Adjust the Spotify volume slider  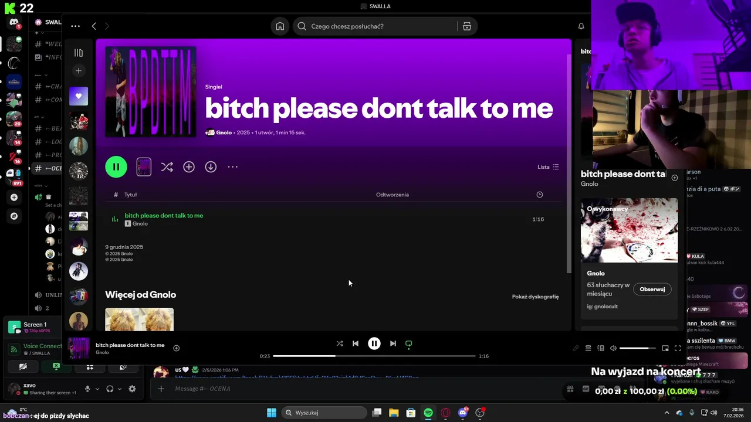coord(638,348)
